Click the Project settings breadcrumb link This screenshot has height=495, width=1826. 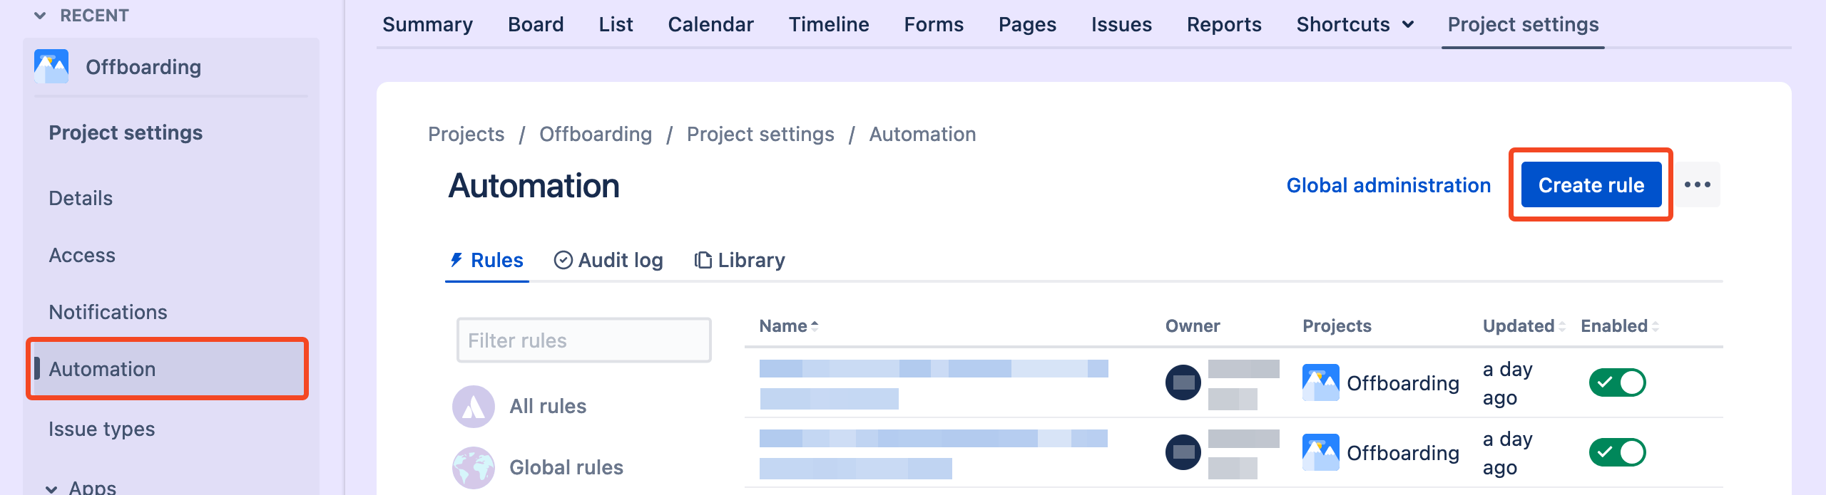point(760,134)
